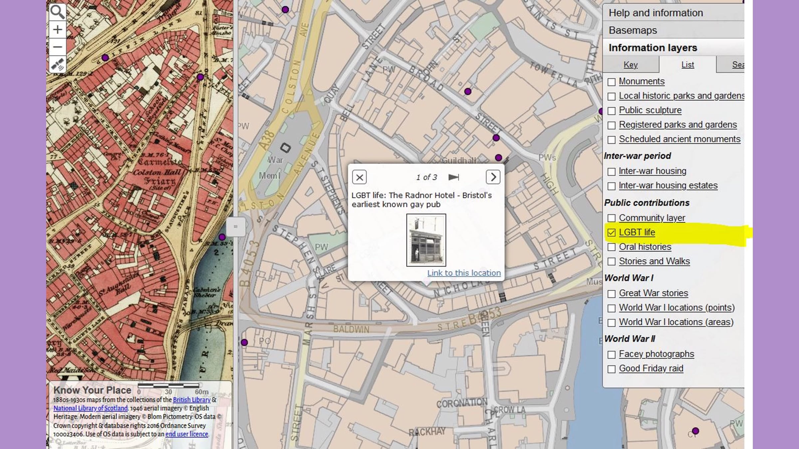The width and height of the screenshot is (799, 449).
Task: Enable the Public sculpture checkbox
Action: (x=611, y=111)
